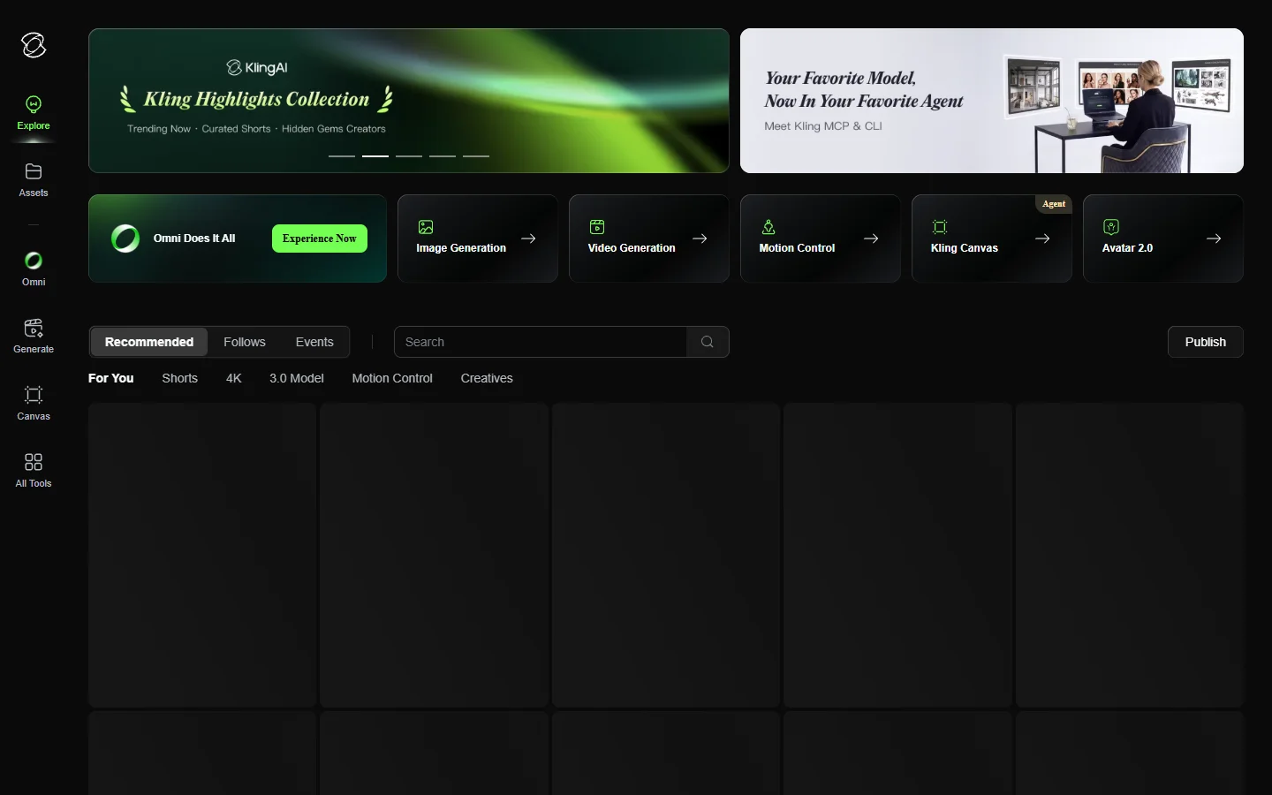Switch to the Follows tab
1272x795 pixels.
pos(245,342)
